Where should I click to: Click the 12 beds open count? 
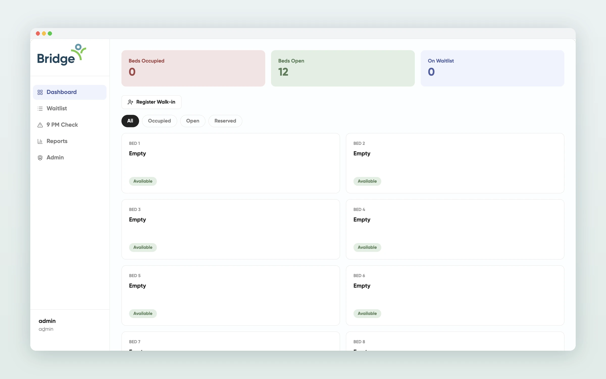(283, 72)
